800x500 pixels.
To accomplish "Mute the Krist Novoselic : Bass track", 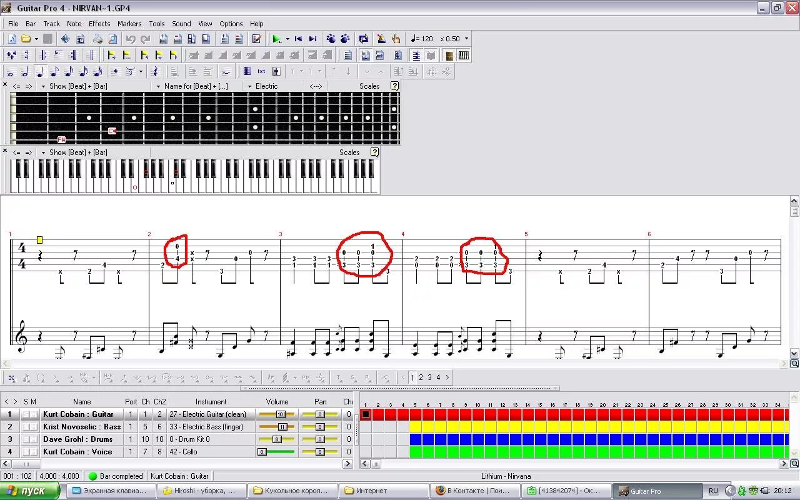I will (34, 427).
